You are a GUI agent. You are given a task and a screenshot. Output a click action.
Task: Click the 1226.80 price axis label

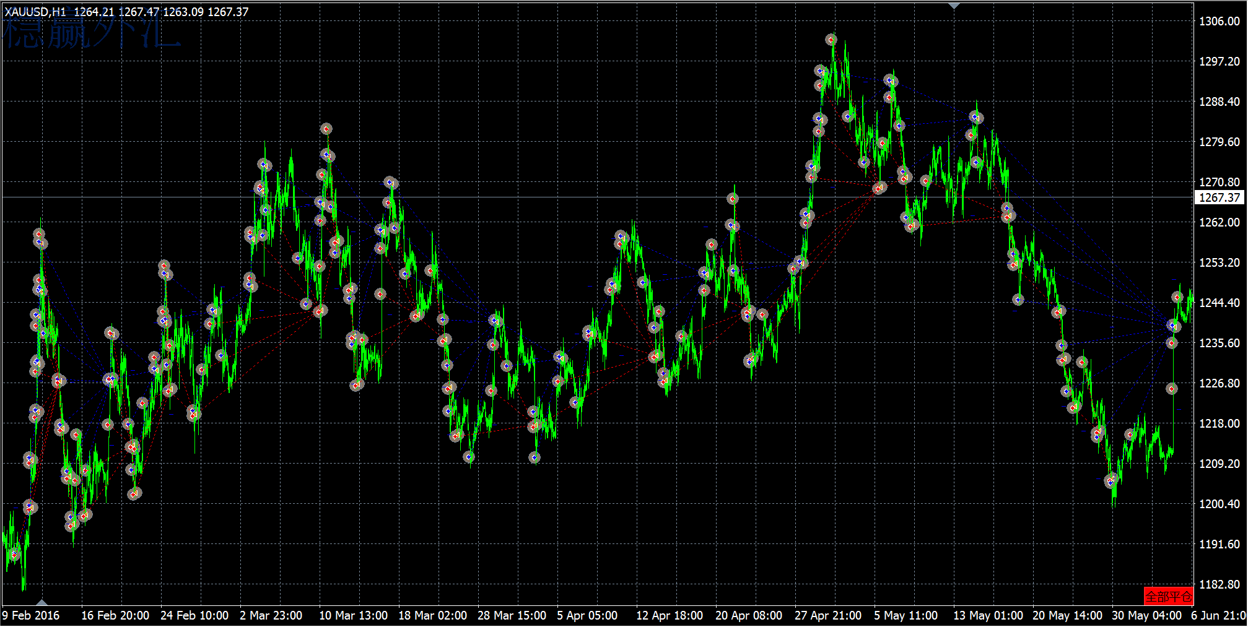coord(1220,383)
